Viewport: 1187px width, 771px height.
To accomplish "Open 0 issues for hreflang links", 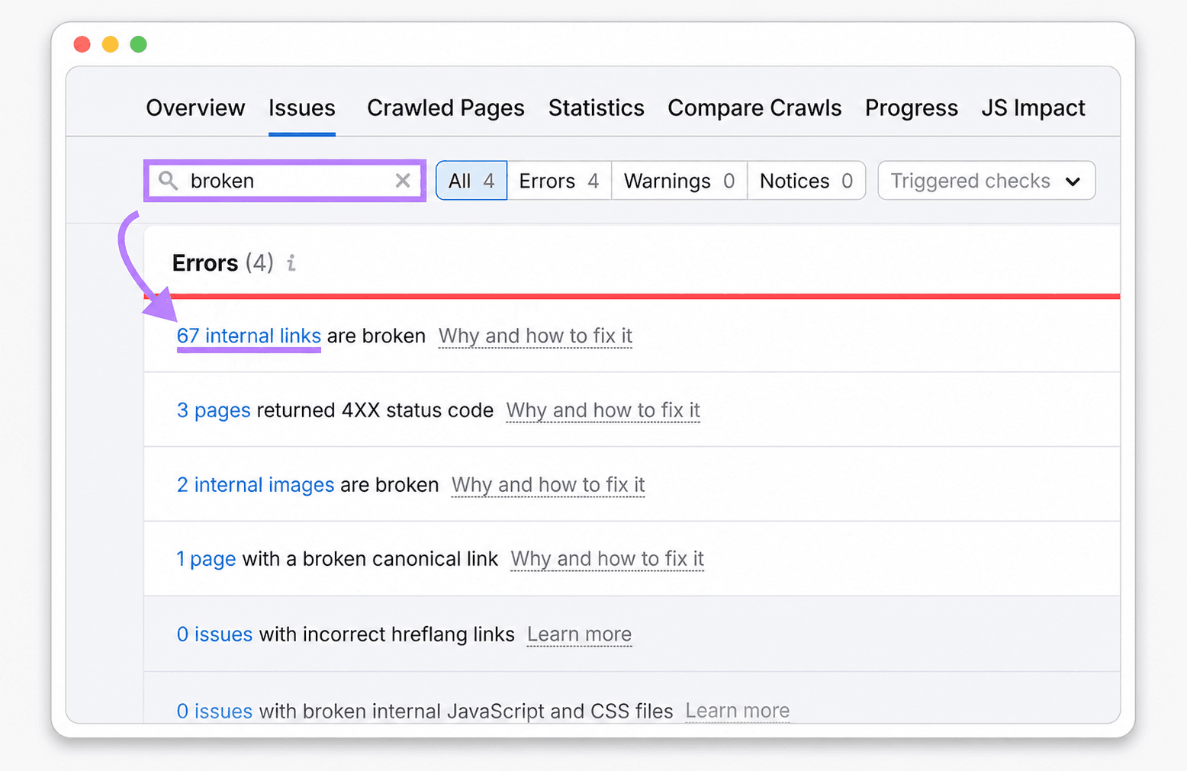I will coord(214,634).
